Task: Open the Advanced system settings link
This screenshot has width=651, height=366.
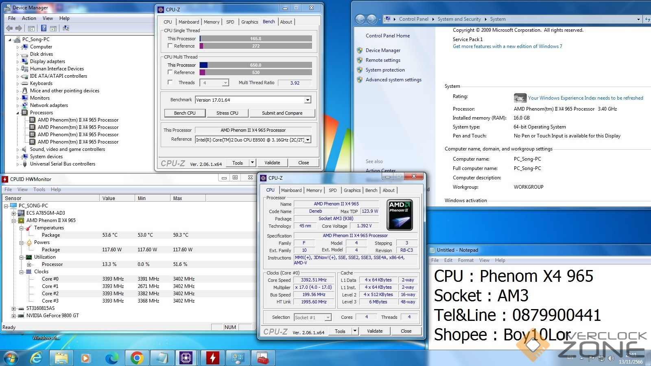Action: point(393,80)
